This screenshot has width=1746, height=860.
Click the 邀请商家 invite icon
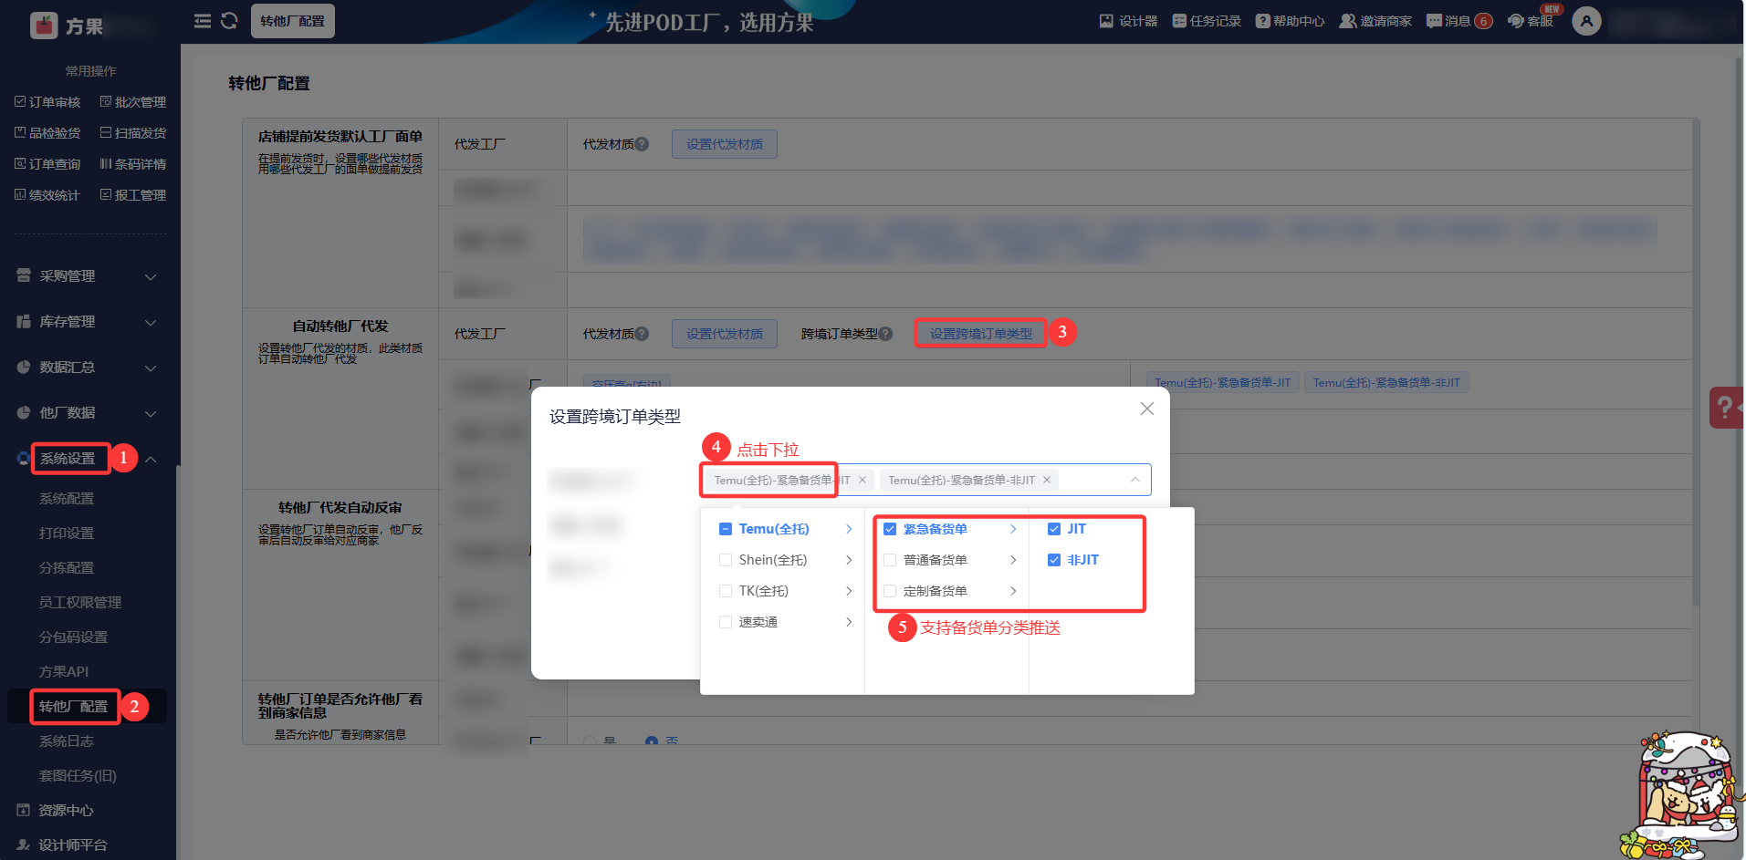(x=1348, y=21)
